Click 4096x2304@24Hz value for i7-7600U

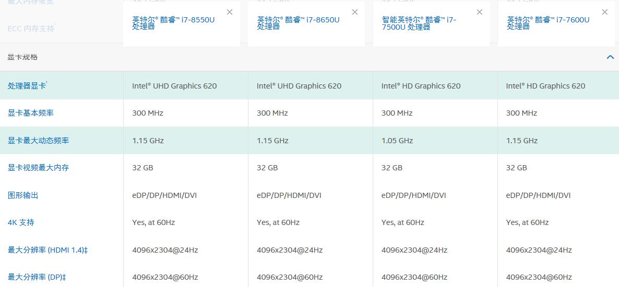[x=539, y=250]
